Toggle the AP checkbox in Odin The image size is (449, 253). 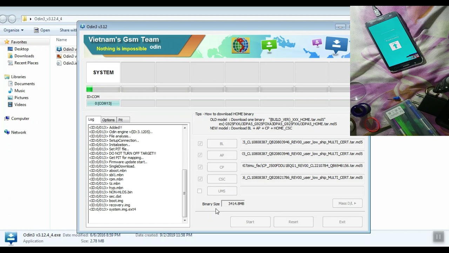pyautogui.click(x=200, y=155)
